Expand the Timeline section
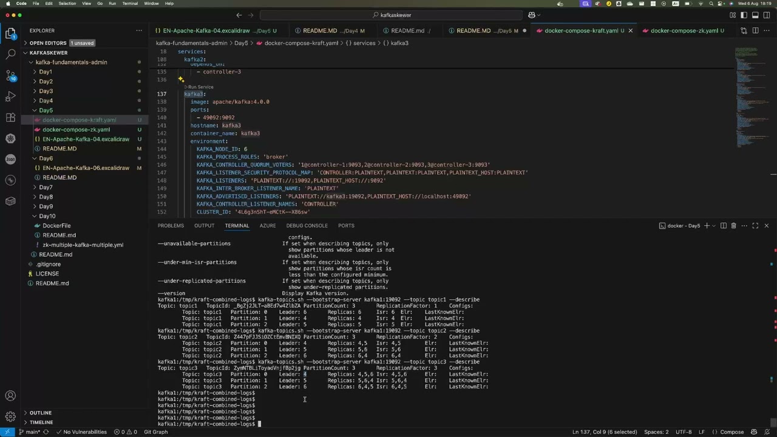 click(x=85, y=422)
